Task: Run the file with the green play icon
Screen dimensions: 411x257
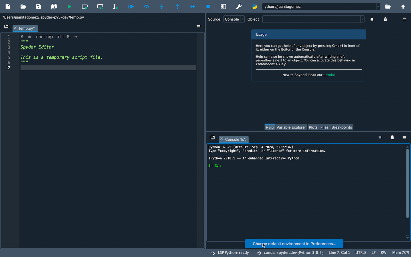Action: pos(69,7)
